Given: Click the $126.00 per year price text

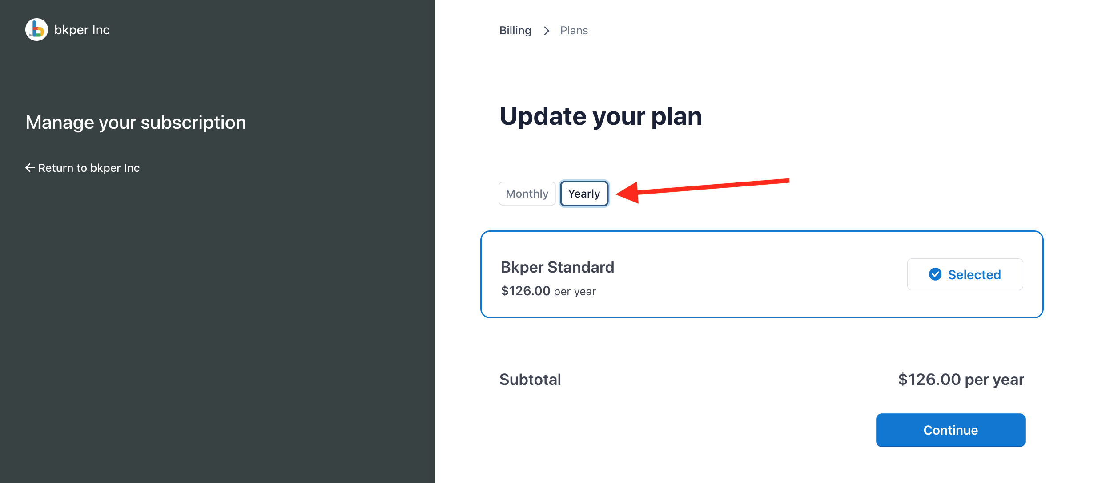Looking at the screenshot, I should (548, 291).
